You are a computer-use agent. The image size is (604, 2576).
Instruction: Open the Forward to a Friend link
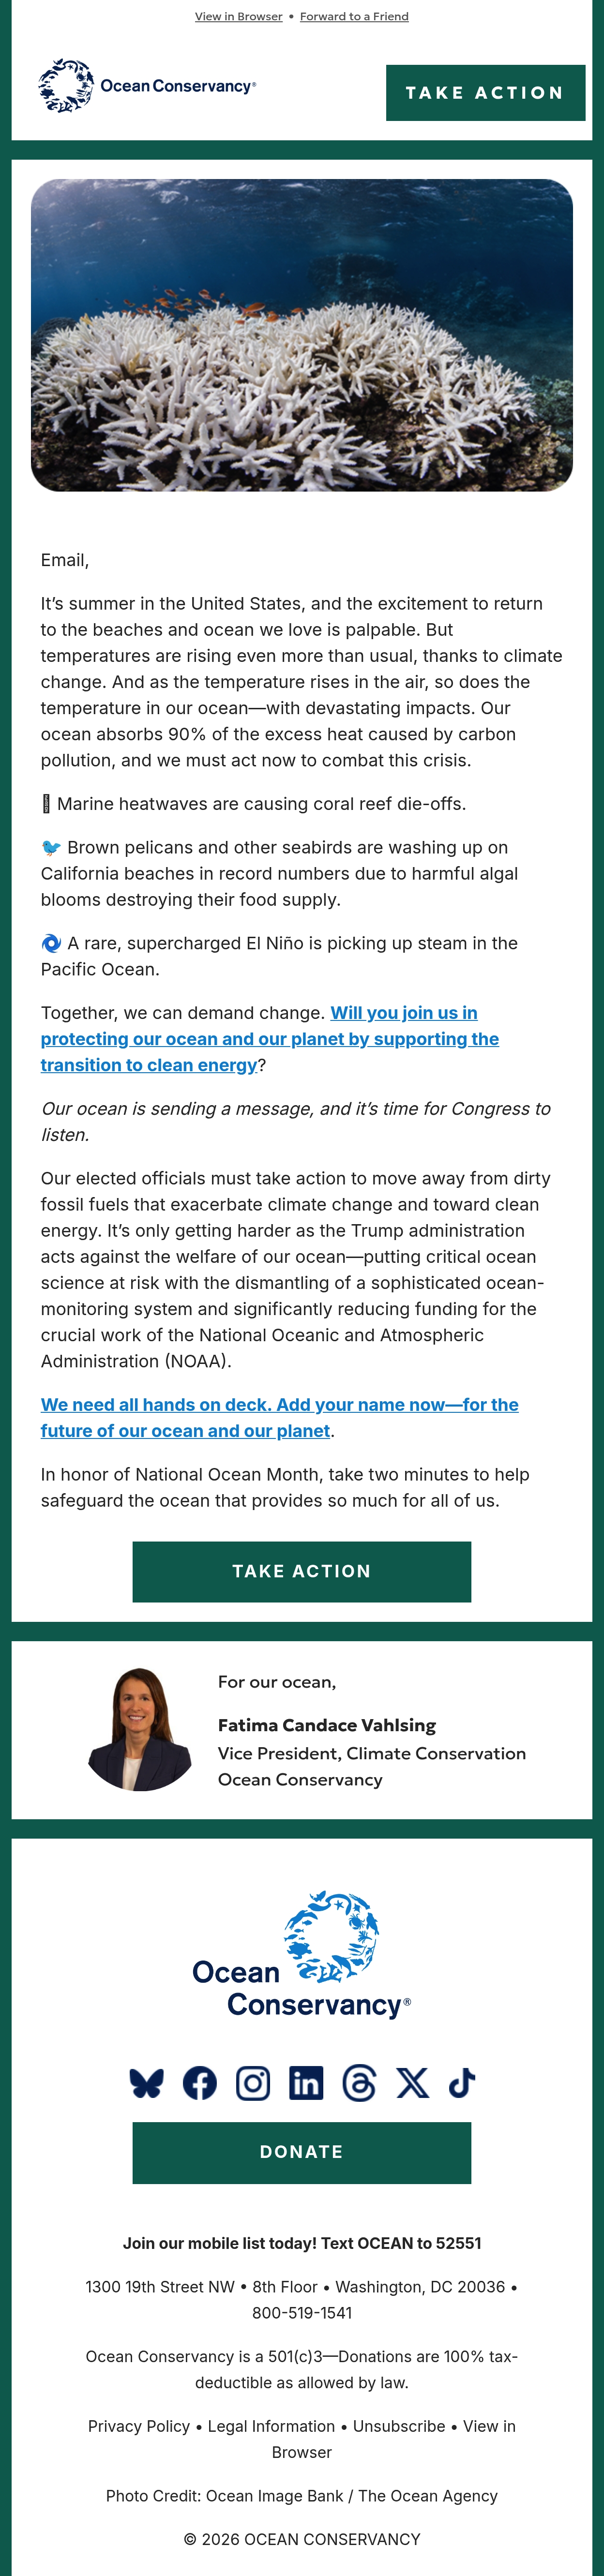[354, 16]
